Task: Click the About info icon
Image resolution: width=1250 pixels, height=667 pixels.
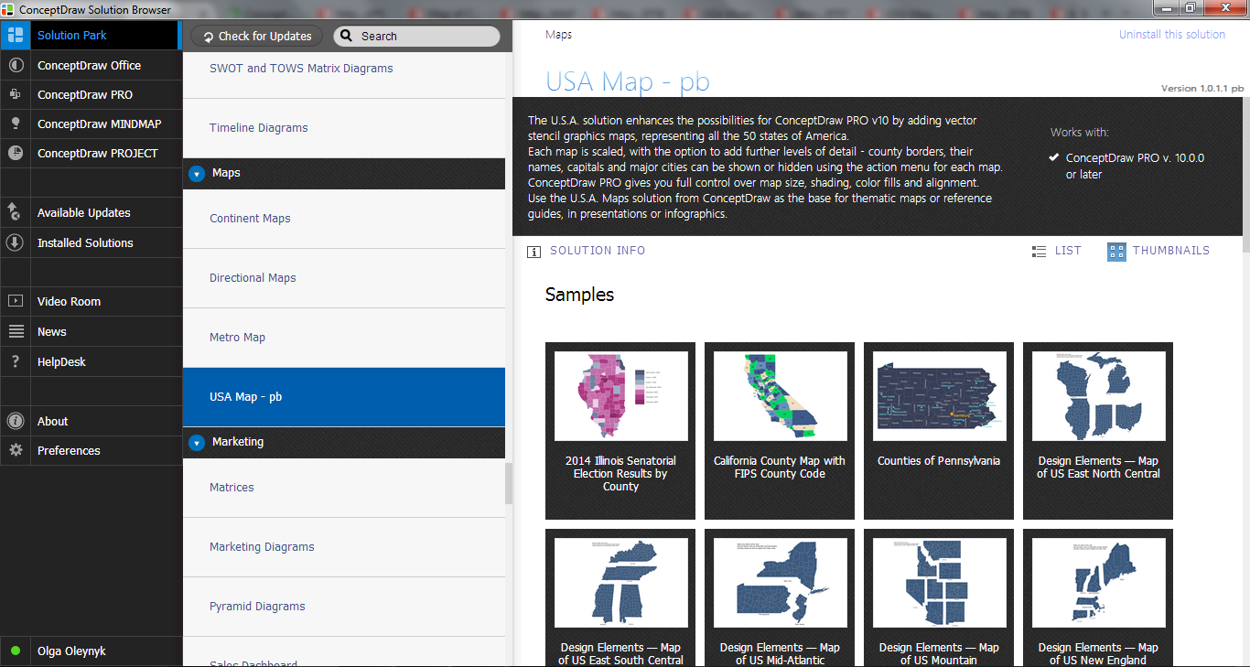Action: click(x=15, y=422)
